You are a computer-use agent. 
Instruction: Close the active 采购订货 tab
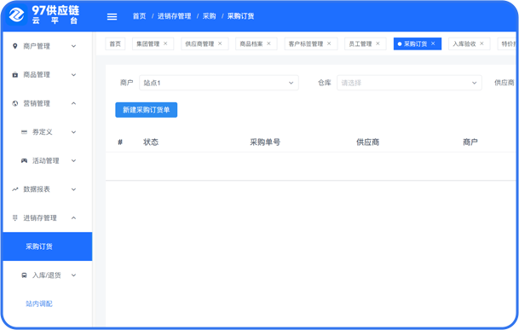tap(433, 43)
